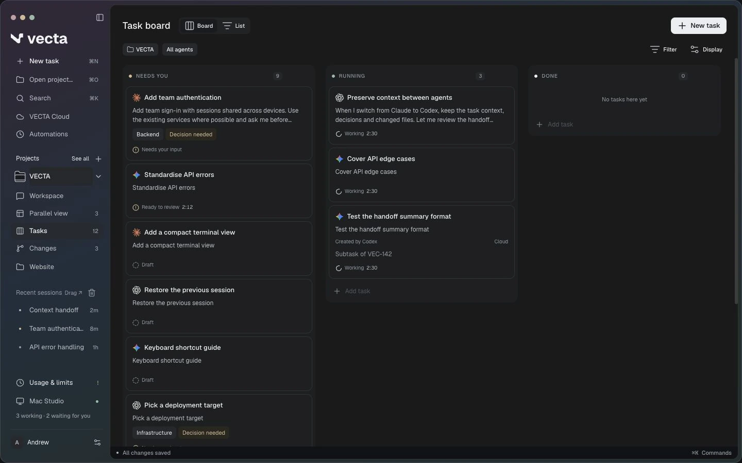
Task: Select Tasks in the sidebar
Action: coord(57,231)
